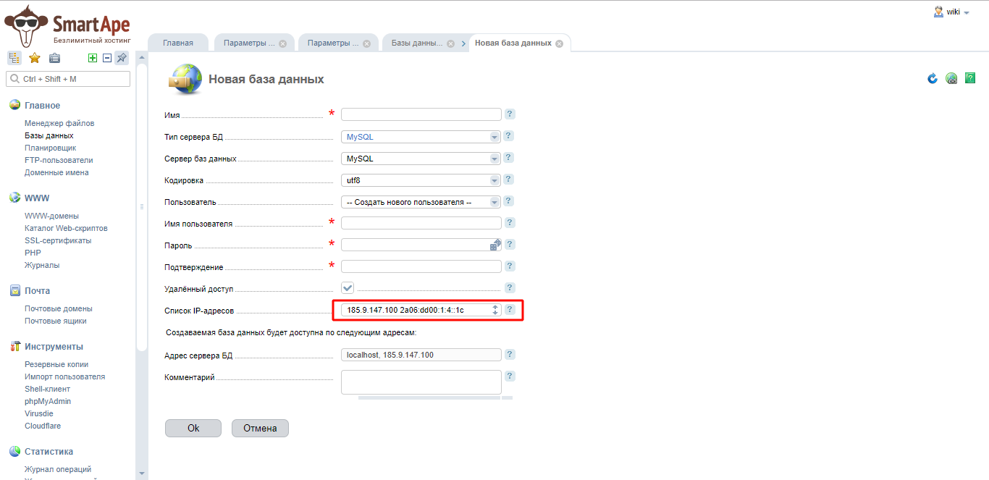This screenshot has width=989, height=480.
Task: Uncheck the Удалённый доступ checkbox
Action: pyautogui.click(x=348, y=287)
